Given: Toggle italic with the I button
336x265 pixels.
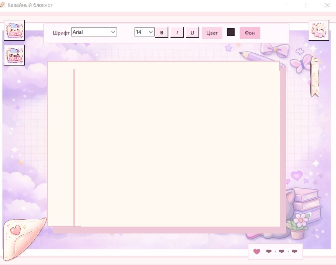Looking at the screenshot, I should point(177,32).
